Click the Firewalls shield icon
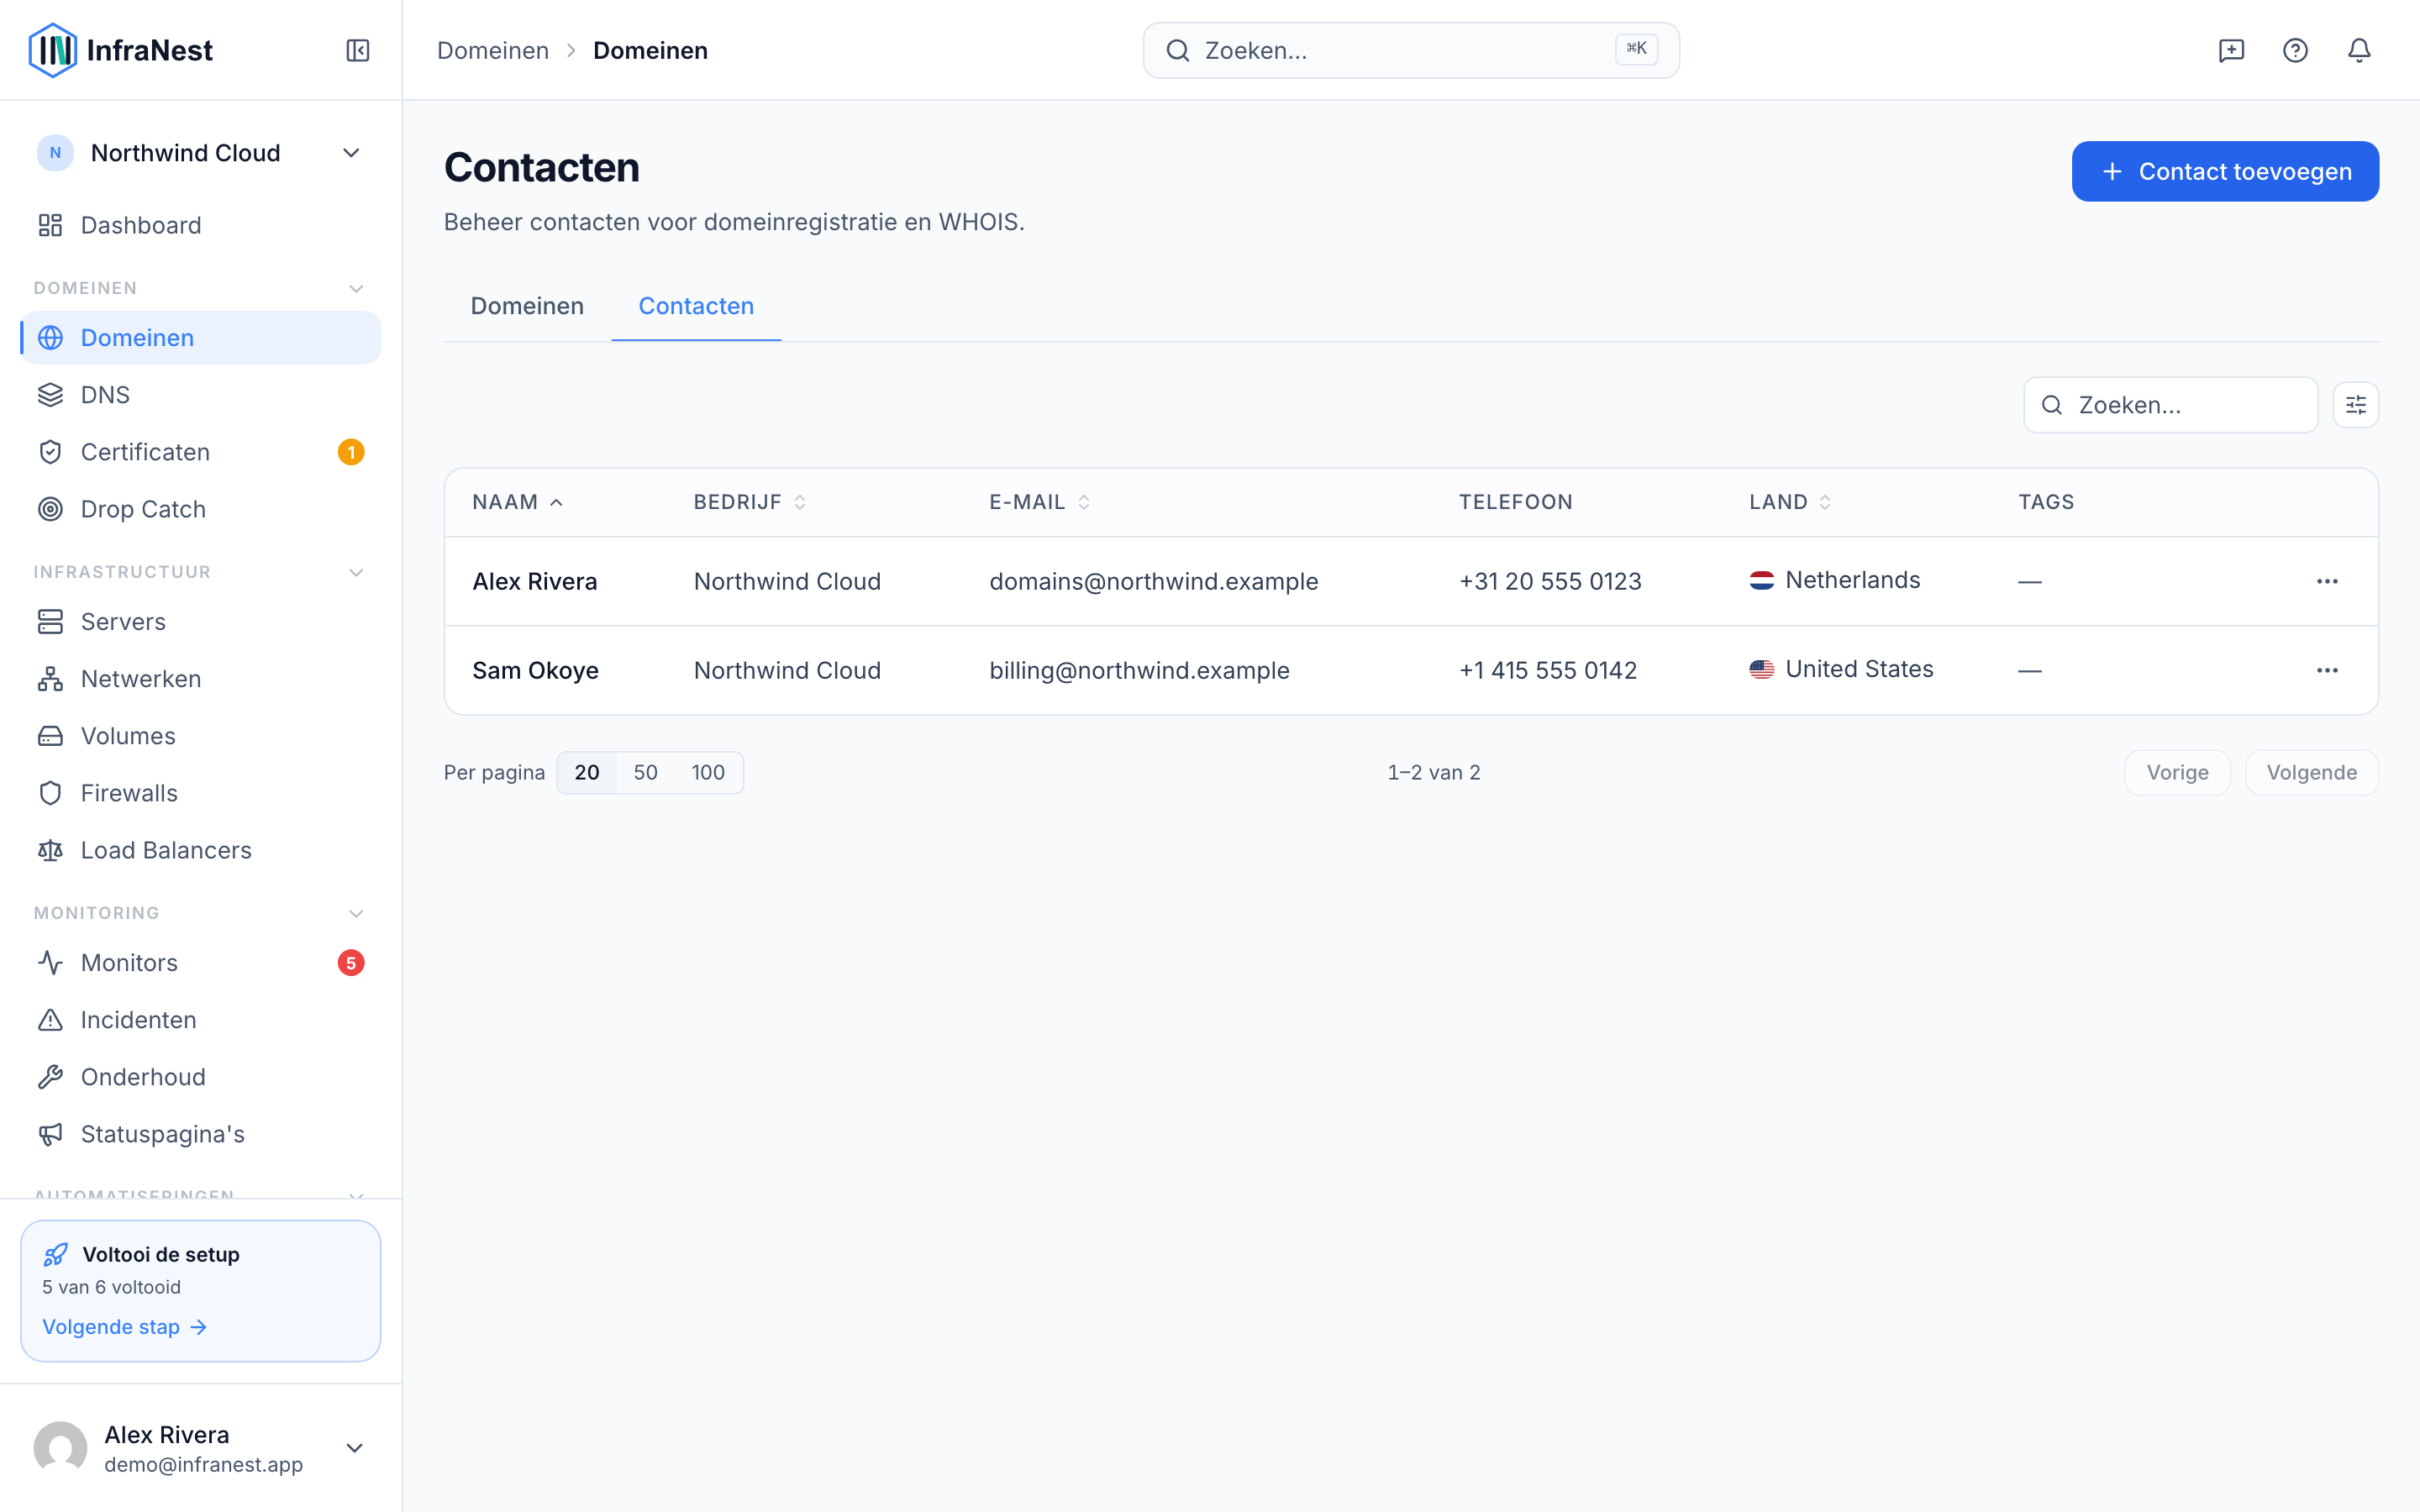 (x=50, y=793)
